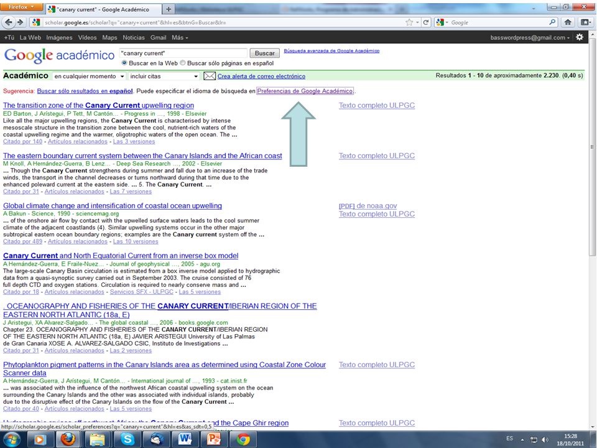Switch to Firefox in the taskbar
597x448 pixels.
click(68, 440)
